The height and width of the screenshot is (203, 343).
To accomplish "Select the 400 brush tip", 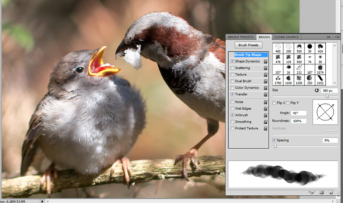I will (278, 48).
